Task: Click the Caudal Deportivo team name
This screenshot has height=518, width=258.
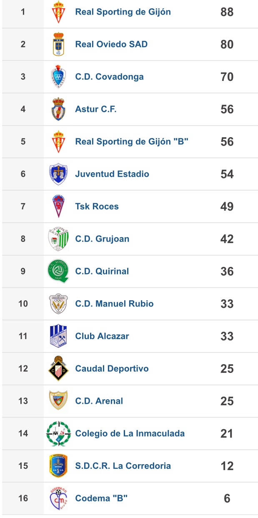Action: pos(112,369)
